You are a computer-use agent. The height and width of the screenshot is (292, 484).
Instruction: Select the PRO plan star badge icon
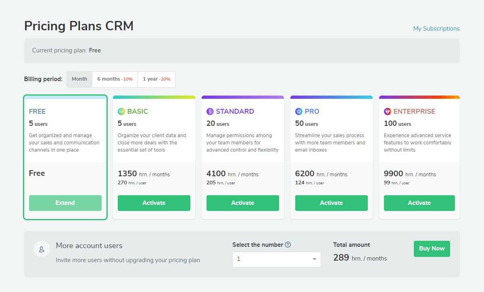[x=299, y=111]
